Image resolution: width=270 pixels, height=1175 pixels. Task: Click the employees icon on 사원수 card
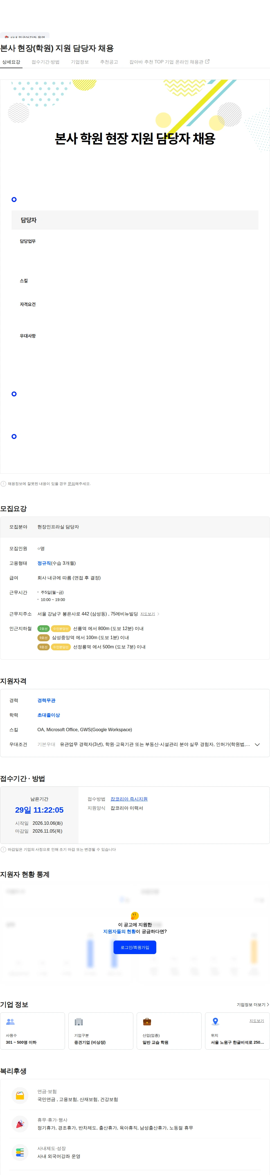coord(10,1022)
